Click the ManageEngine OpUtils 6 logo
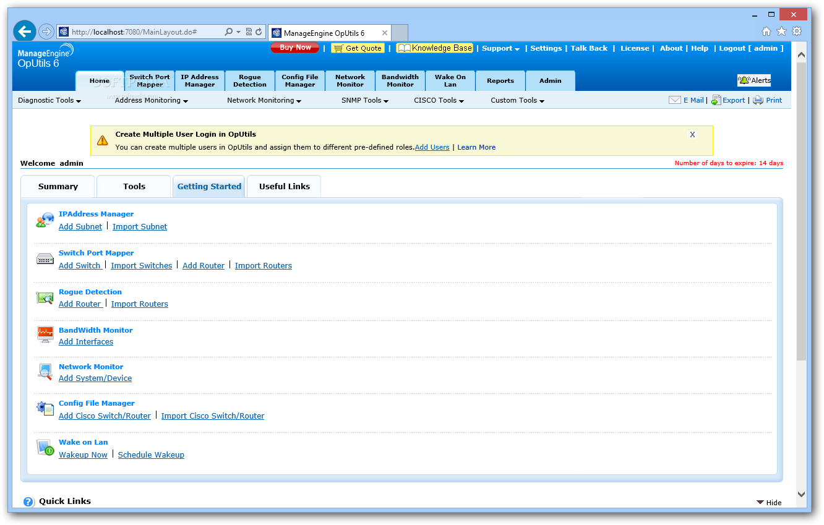Viewport: 824px width, 525px height. pos(45,56)
